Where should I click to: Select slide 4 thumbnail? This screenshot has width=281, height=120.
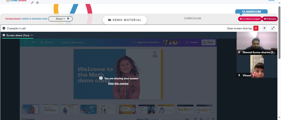[89, 109]
